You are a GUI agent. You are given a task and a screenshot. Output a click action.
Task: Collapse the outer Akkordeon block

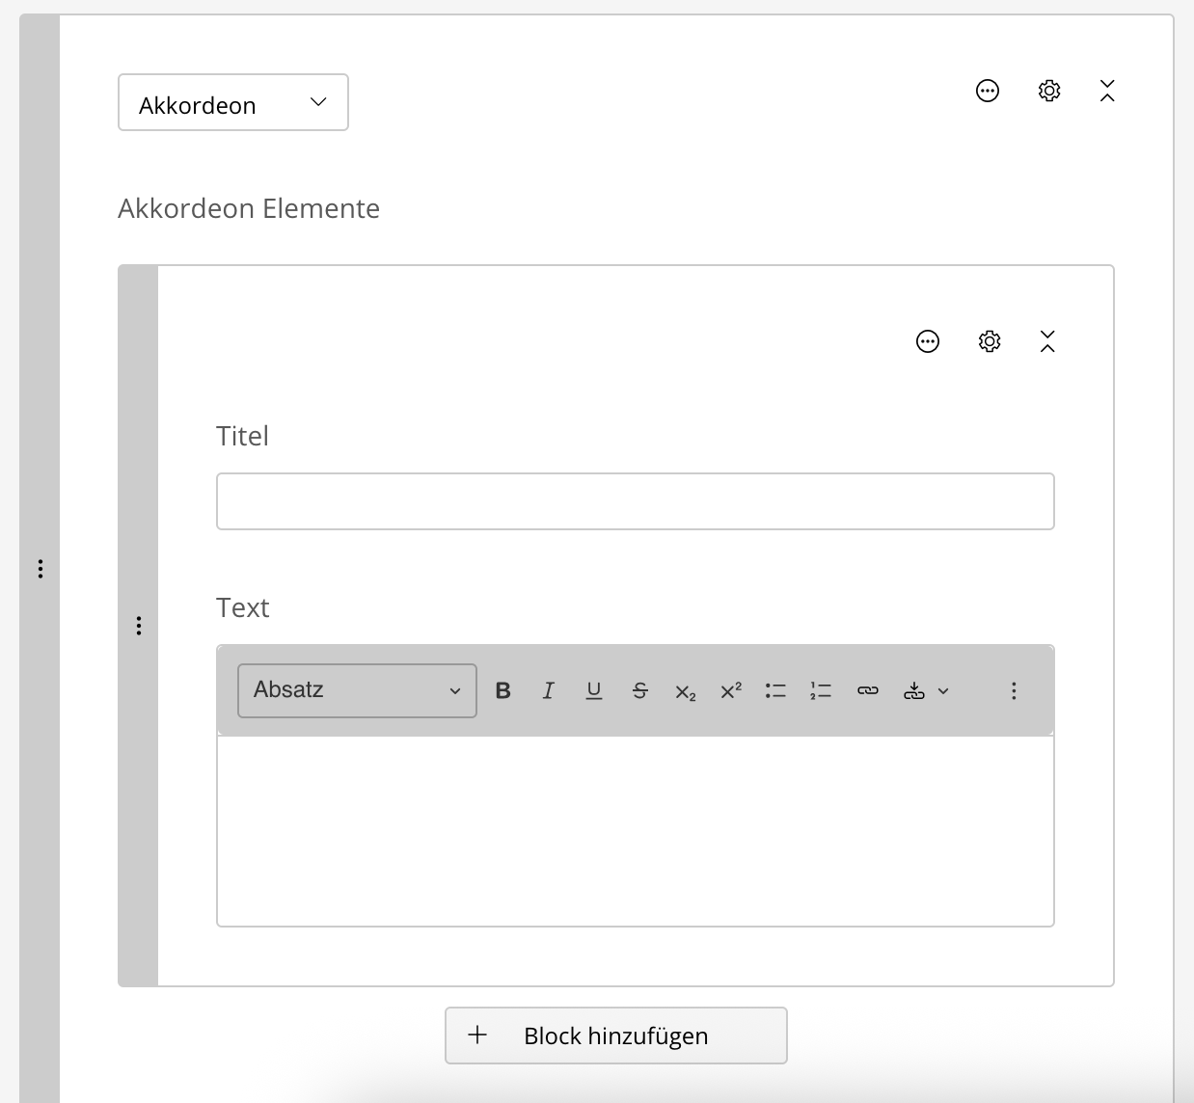(1106, 91)
